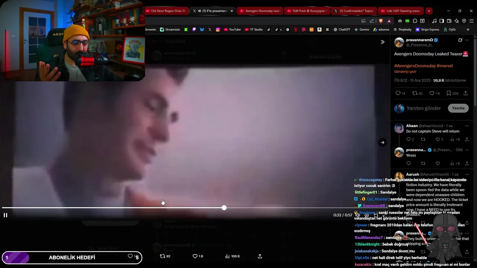Click the Yanıtla reply button
477x268 pixels.
458,108
